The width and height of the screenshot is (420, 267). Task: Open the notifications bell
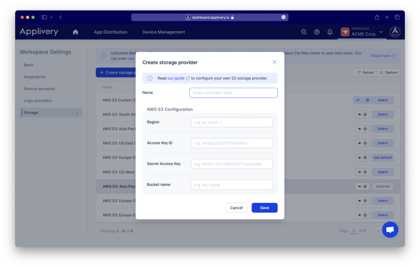330,32
